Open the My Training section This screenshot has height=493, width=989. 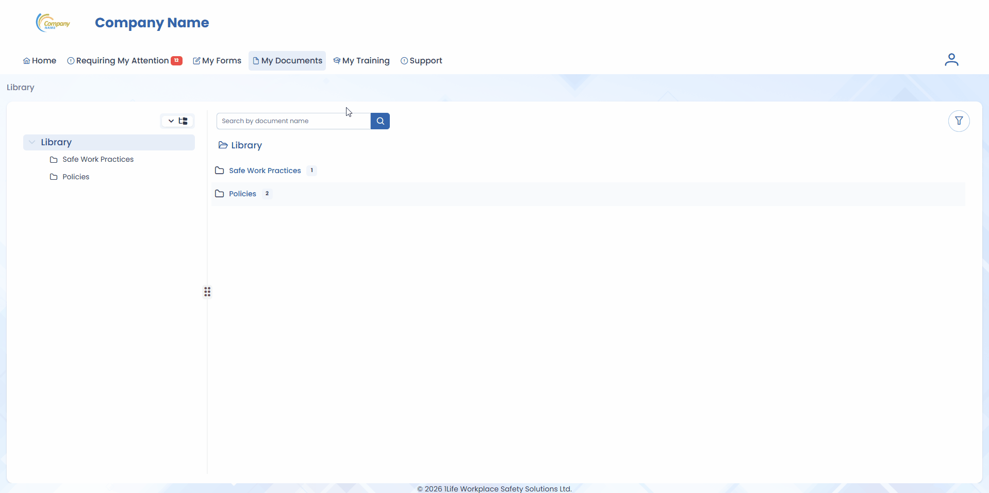tap(361, 60)
